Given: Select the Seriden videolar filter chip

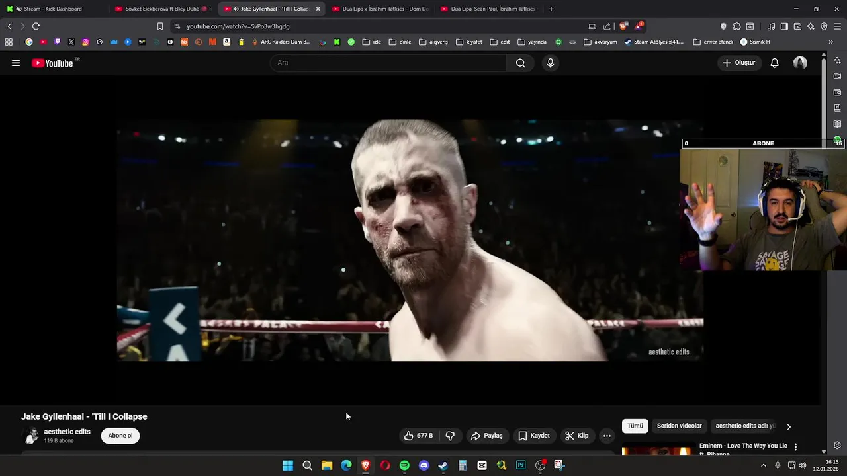Looking at the screenshot, I should pos(679,426).
